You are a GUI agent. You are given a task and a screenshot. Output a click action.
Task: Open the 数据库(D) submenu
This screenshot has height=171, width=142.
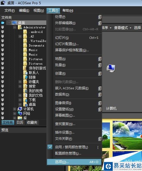coord(78,94)
